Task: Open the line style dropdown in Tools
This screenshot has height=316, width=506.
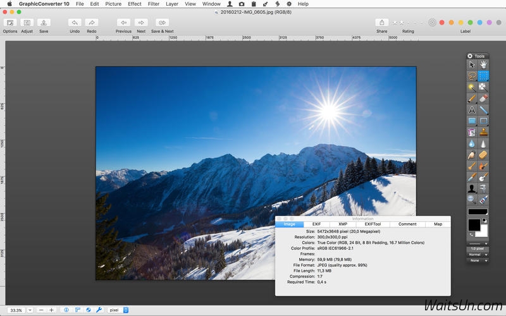Action: click(x=478, y=243)
